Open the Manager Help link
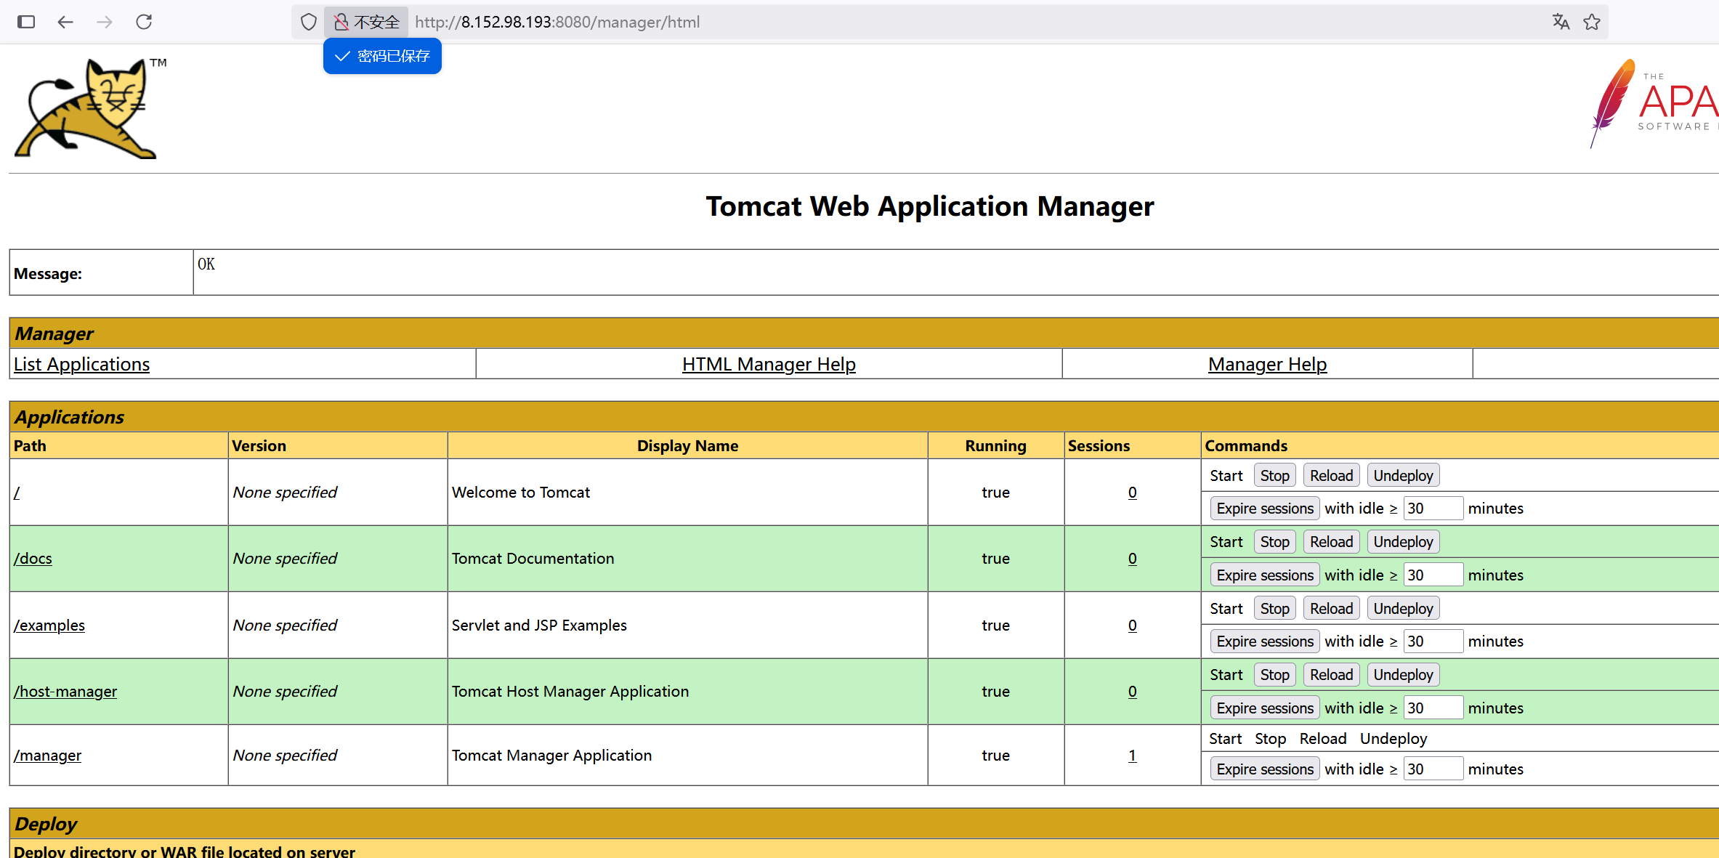1719x858 pixels. tap(1267, 364)
